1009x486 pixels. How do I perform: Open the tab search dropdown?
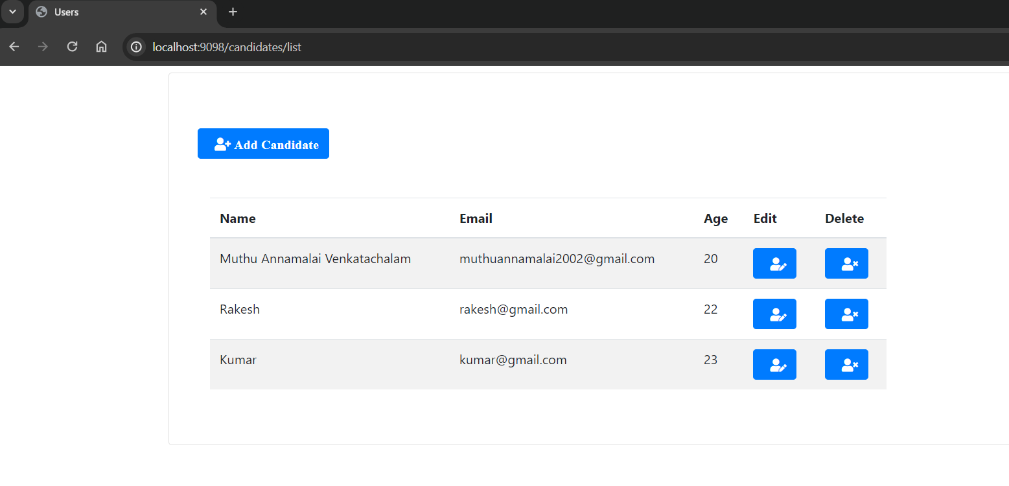coord(12,12)
